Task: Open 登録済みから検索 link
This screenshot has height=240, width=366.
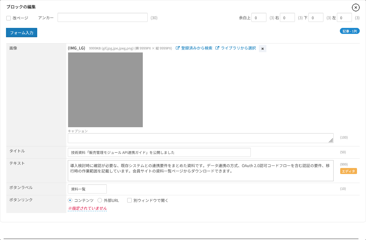Action: 194,48
